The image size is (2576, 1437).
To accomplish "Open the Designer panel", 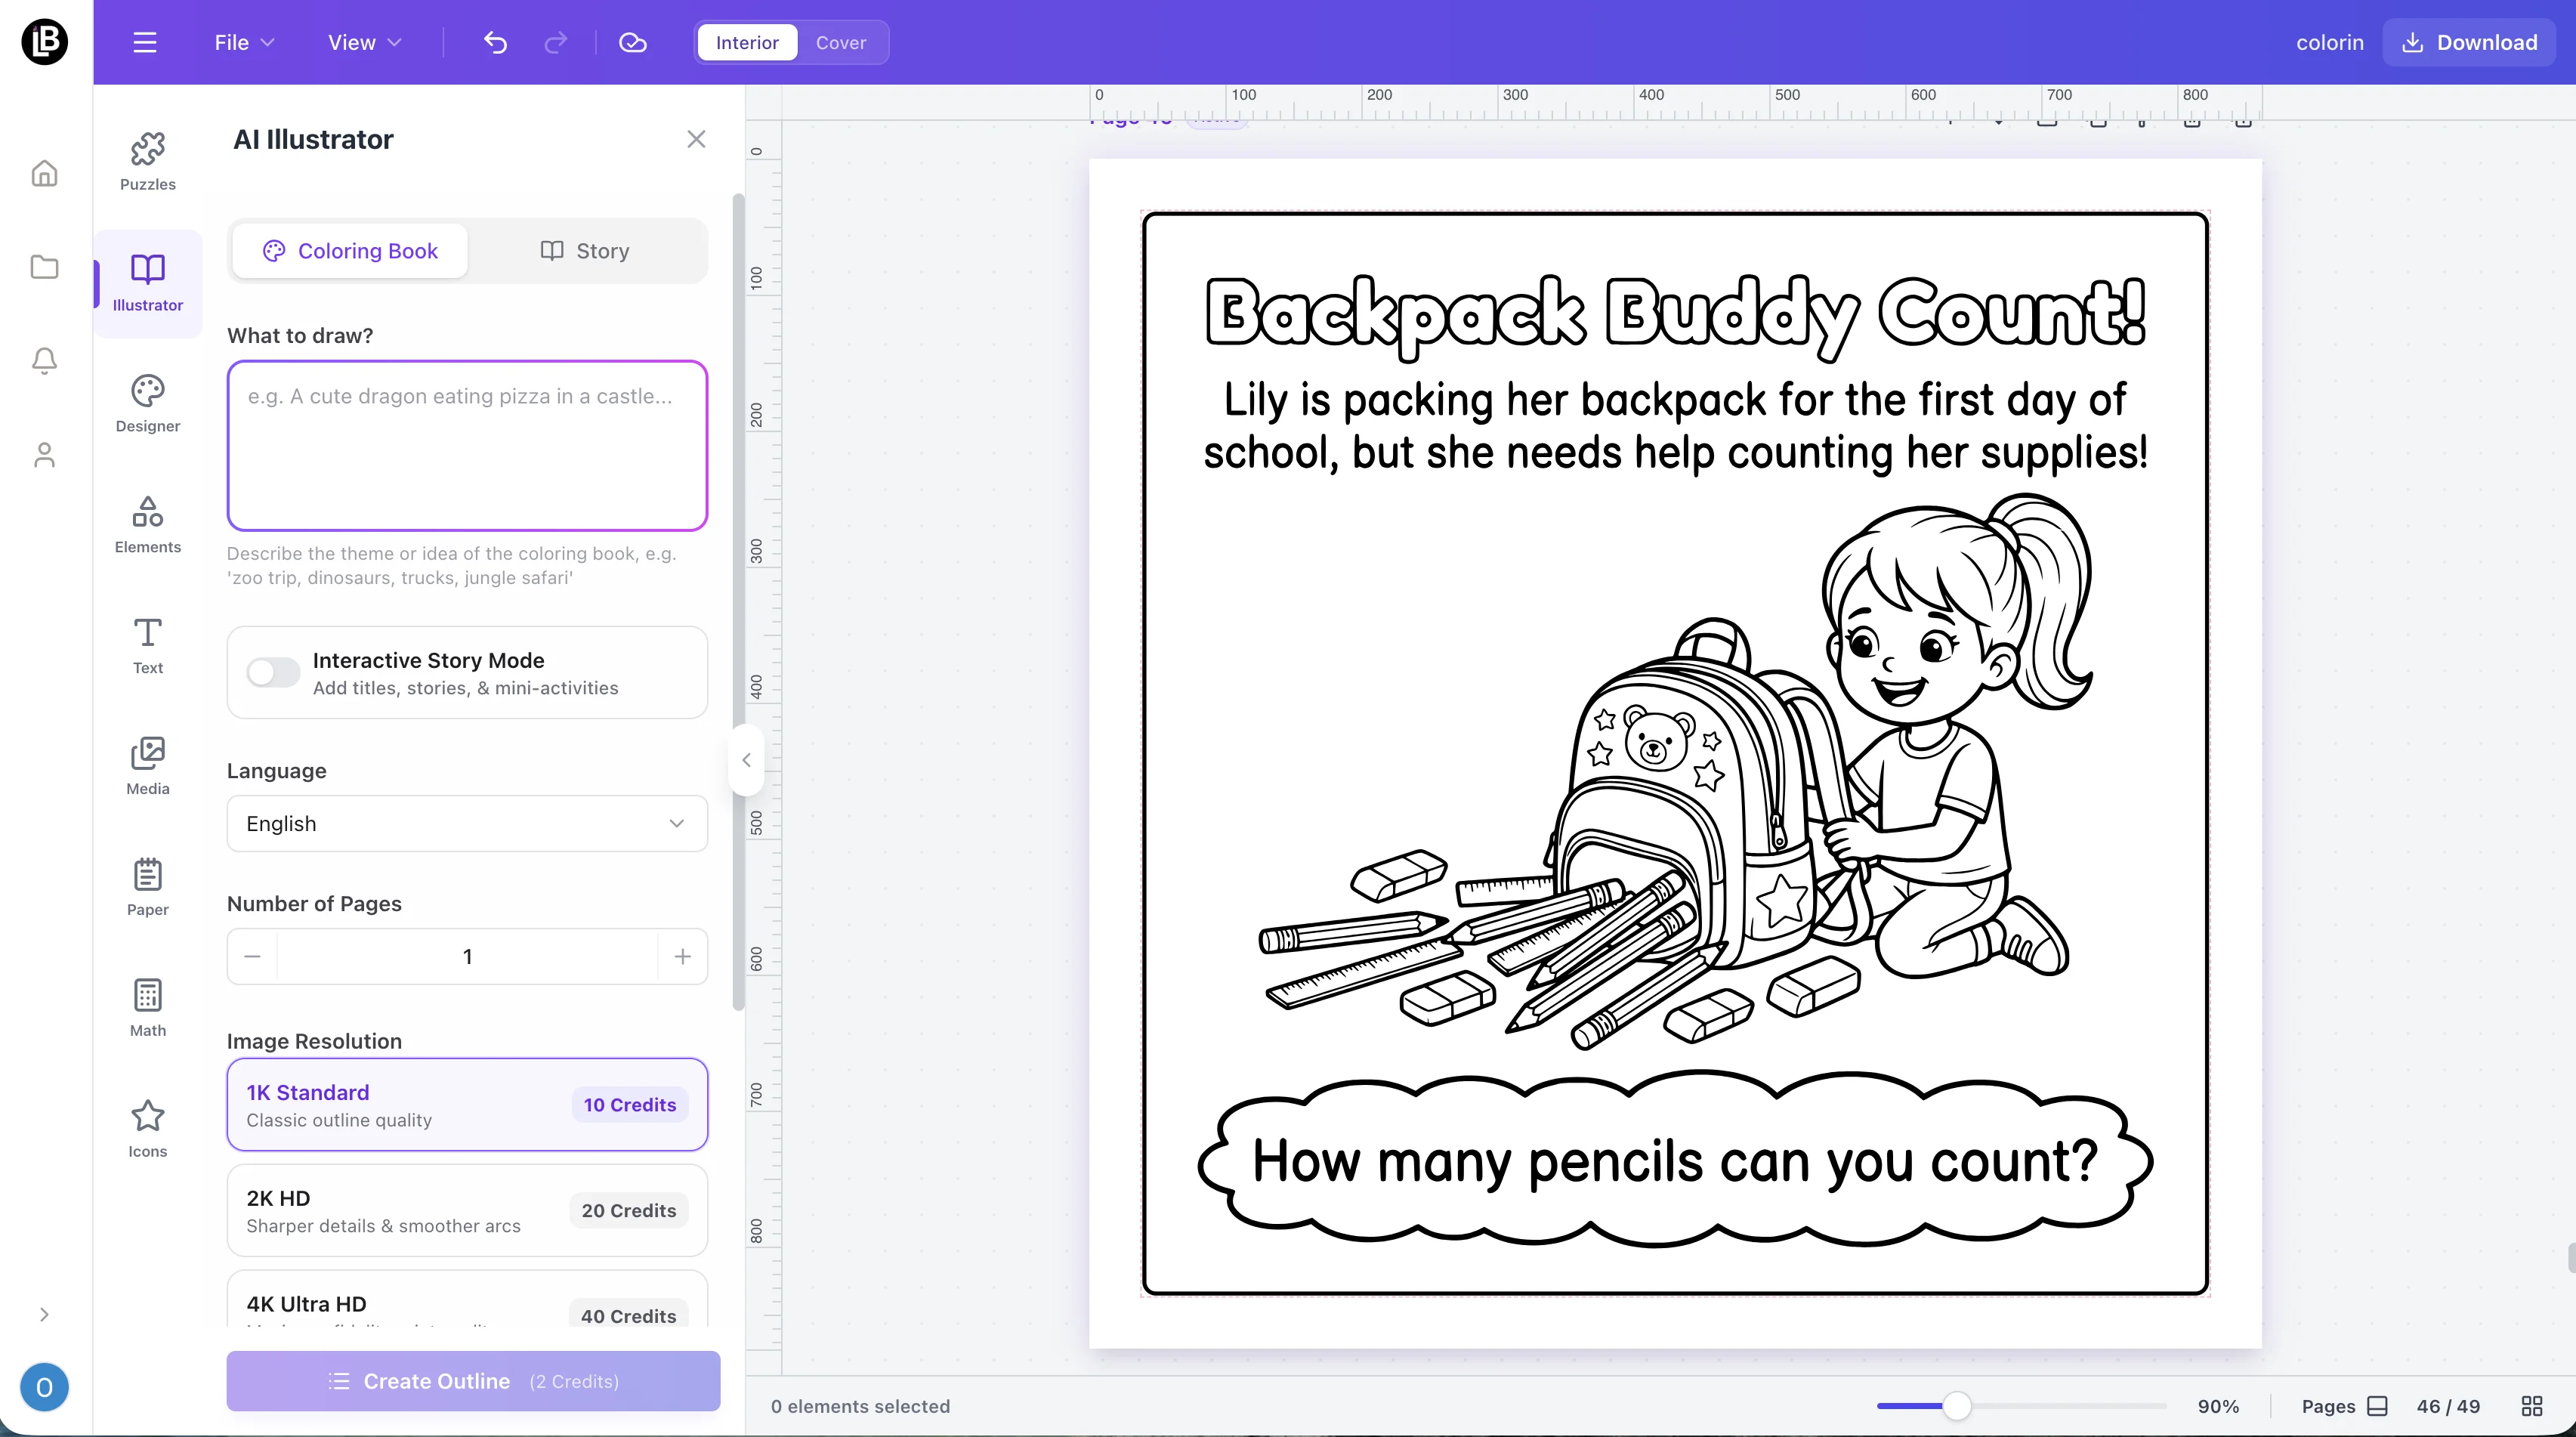I will click(x=148, y=404).
